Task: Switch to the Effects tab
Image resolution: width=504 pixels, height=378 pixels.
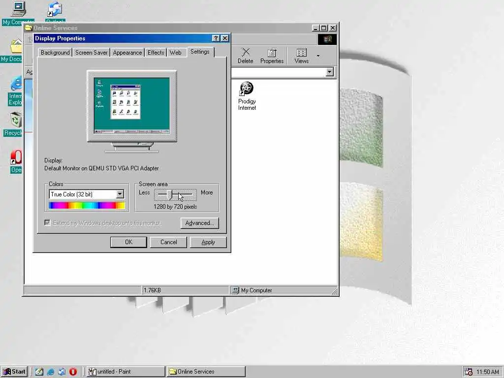Action: coord(156,53)
